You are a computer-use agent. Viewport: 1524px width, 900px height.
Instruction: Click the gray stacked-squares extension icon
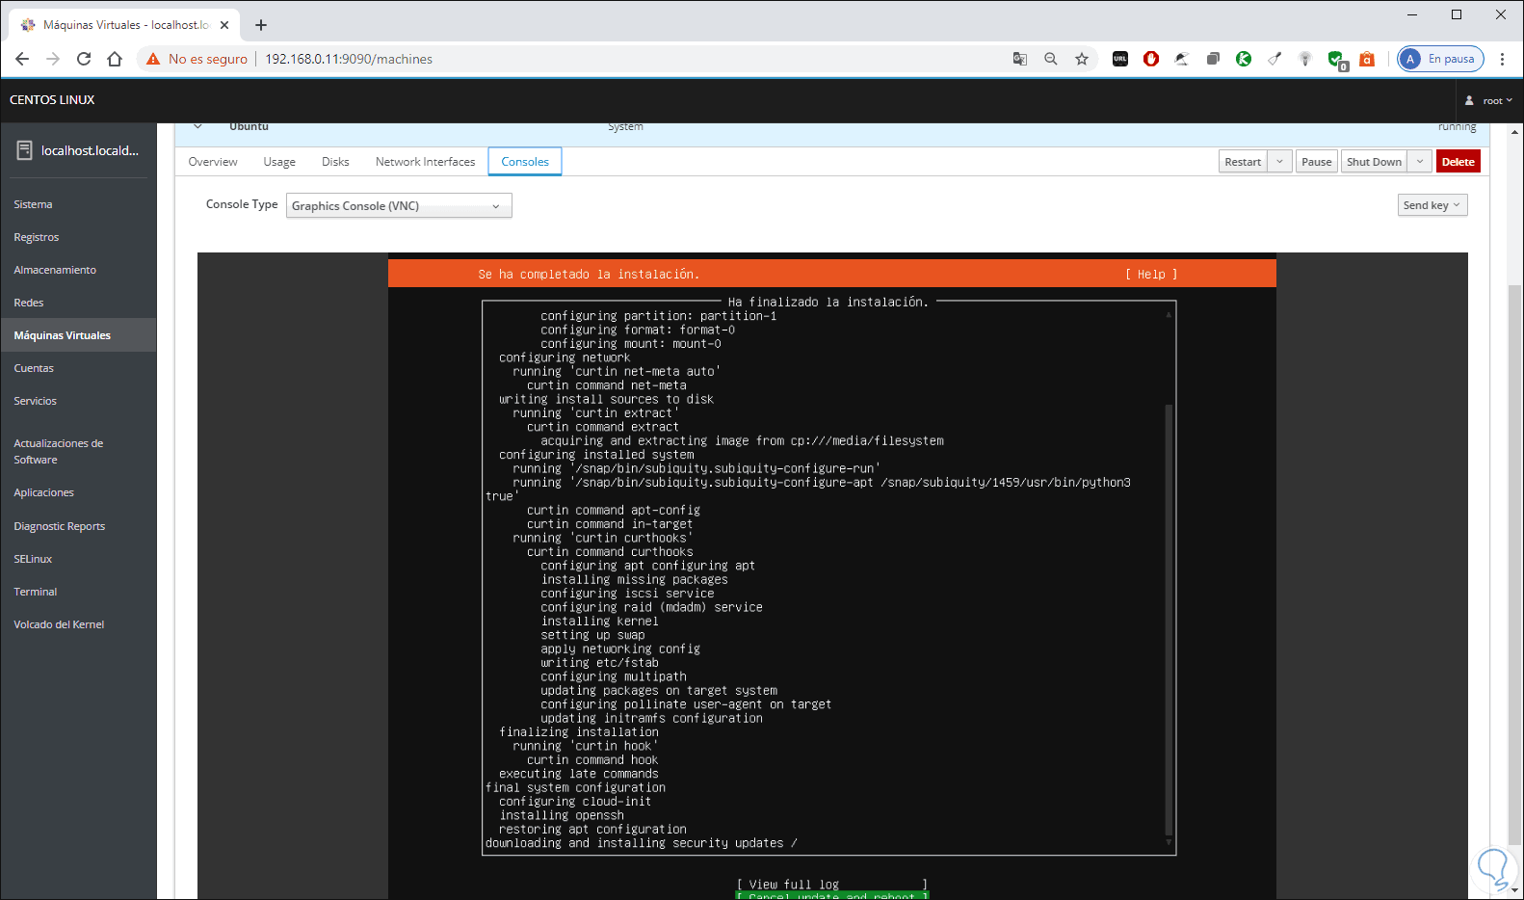point(1213,59)
